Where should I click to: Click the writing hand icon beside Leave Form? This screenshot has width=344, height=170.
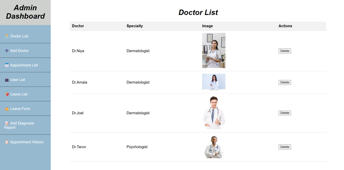(x=7, y=109)
